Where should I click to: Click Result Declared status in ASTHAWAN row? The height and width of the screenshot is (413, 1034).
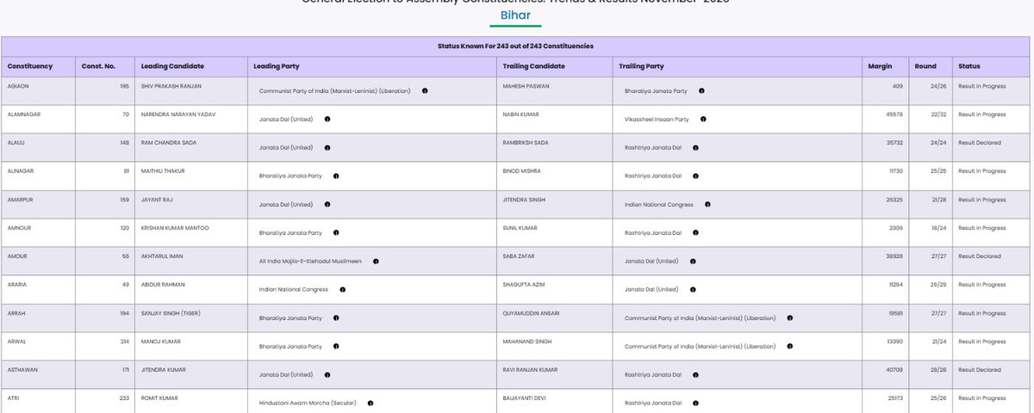(980, 370)
